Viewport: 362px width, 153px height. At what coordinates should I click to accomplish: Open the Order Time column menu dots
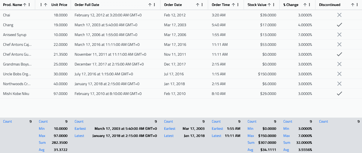click(238, 5)
